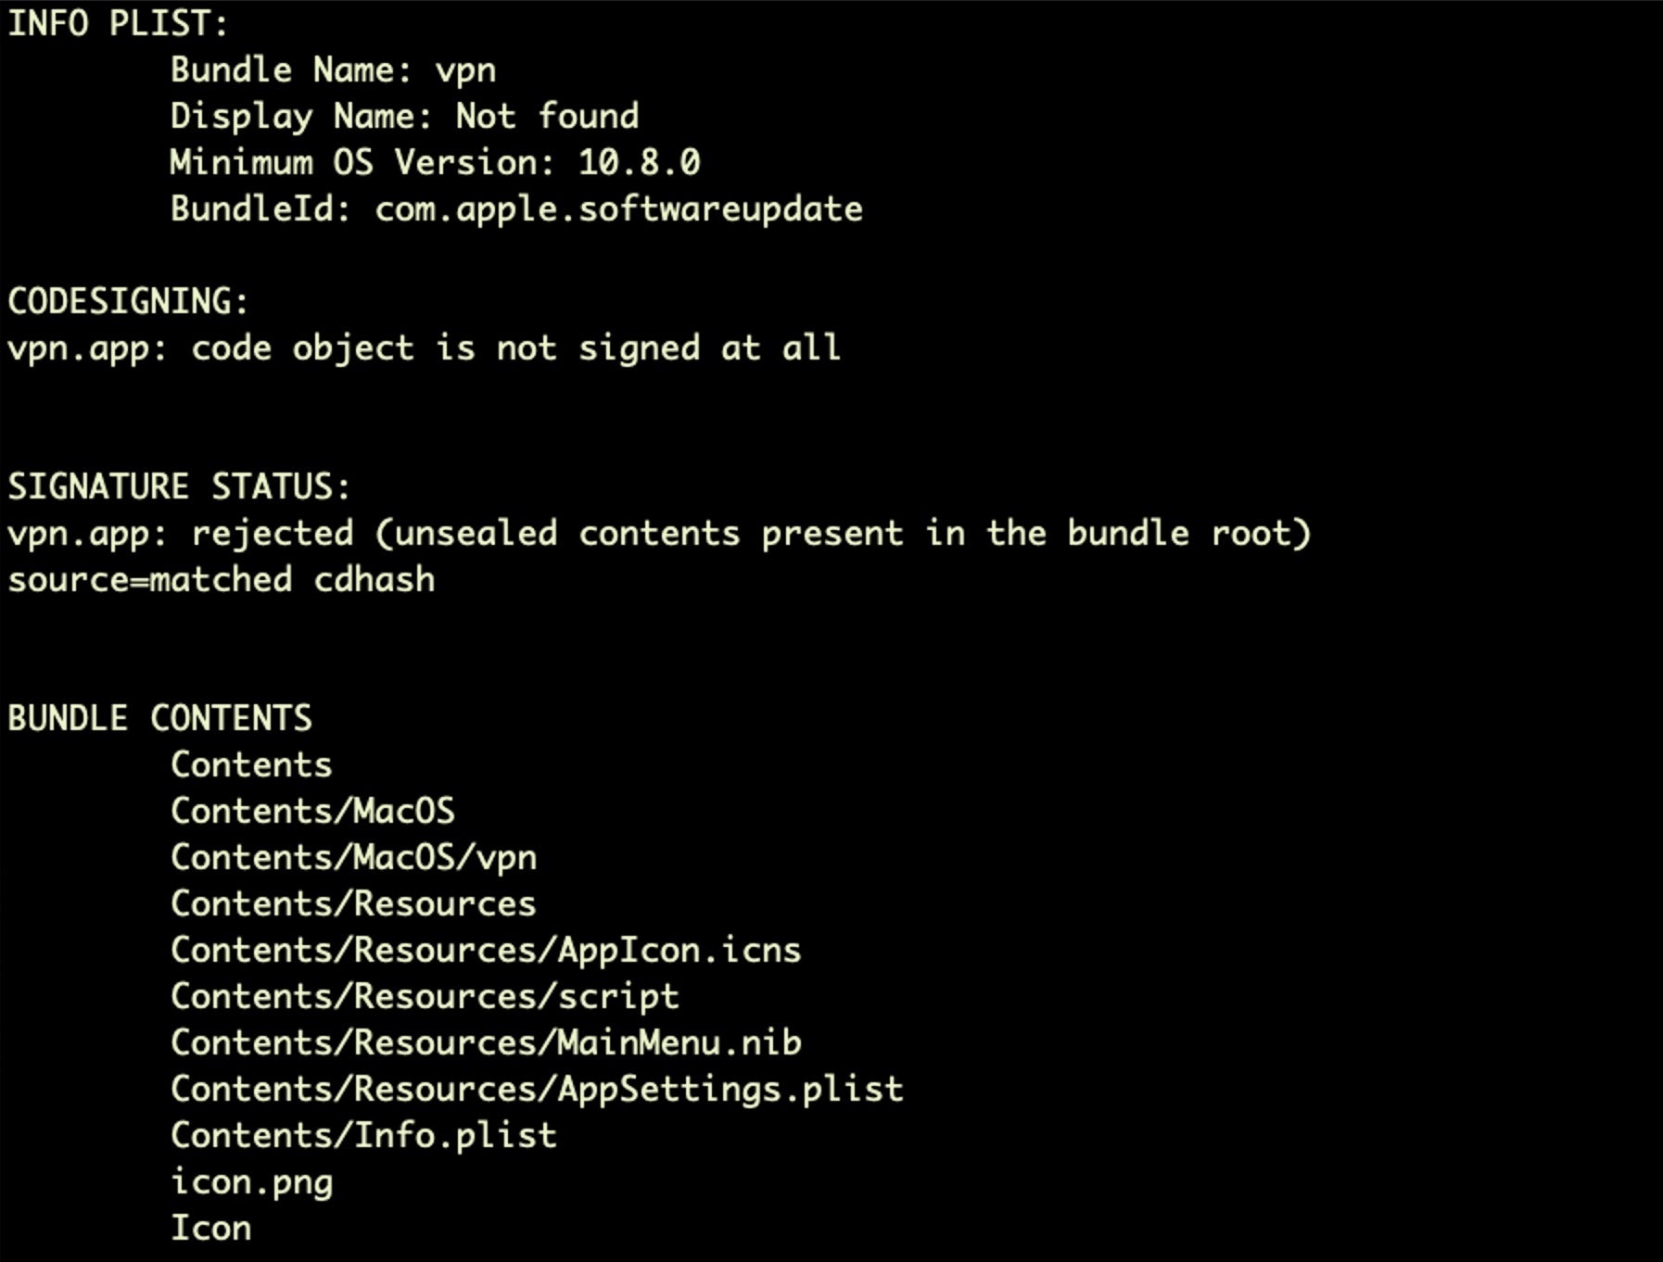Click the last Icon entry

pyautogui.click(x=210, y=1229)
